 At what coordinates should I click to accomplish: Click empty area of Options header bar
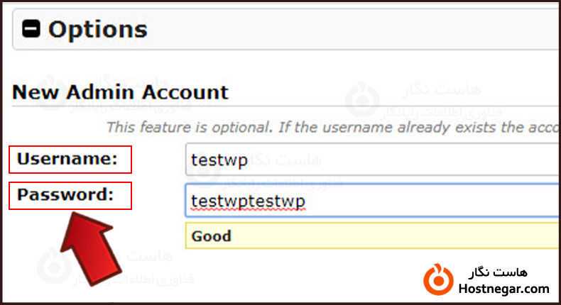355,29
